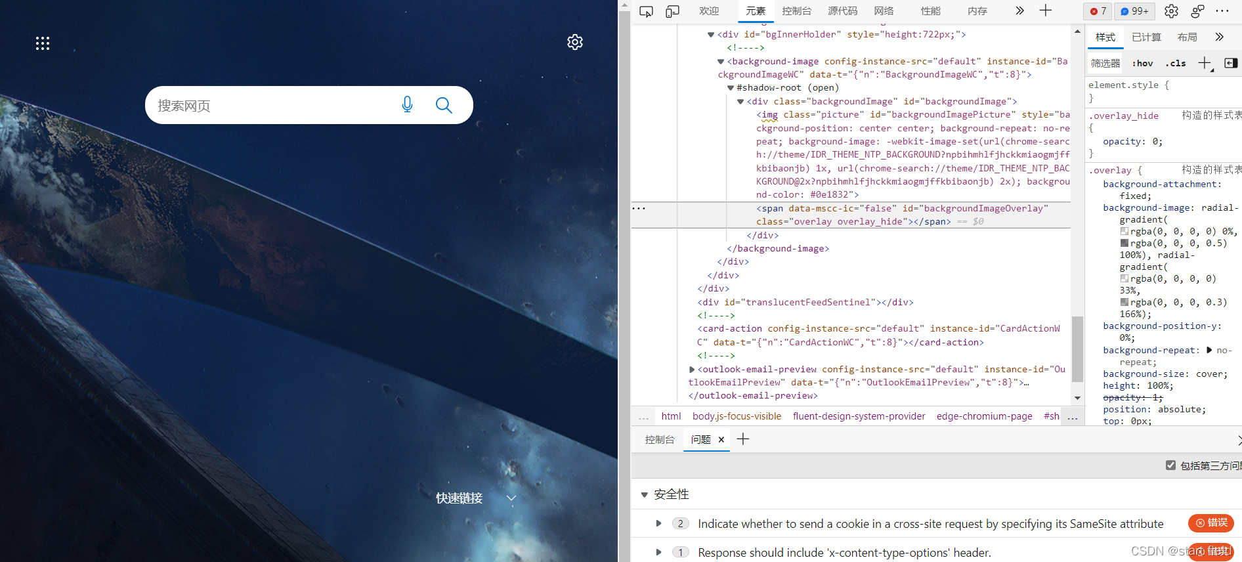The width and height of the screenshot is (1242, 562).
Task: Open the apps grid launcher icon
Action: (43, 43)
